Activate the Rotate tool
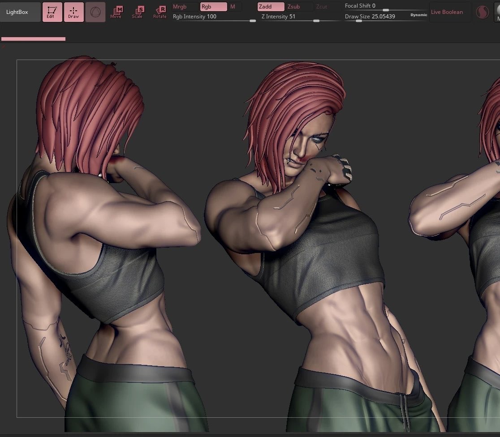The height and width of the screenshot is (437, 500). (160, 12)
